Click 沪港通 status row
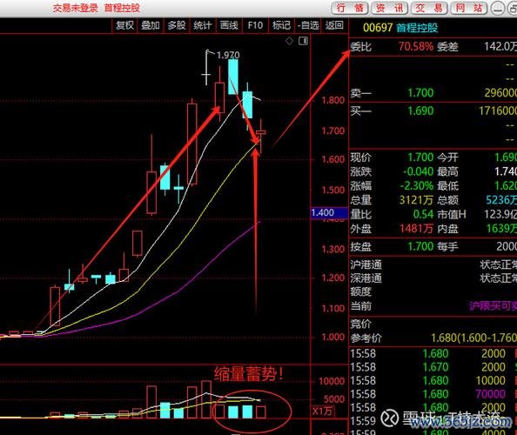Viewport: 517px width, 435px height. 433,264
